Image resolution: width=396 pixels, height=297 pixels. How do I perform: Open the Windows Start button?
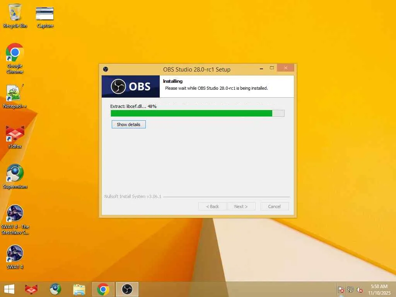point(9,289)
